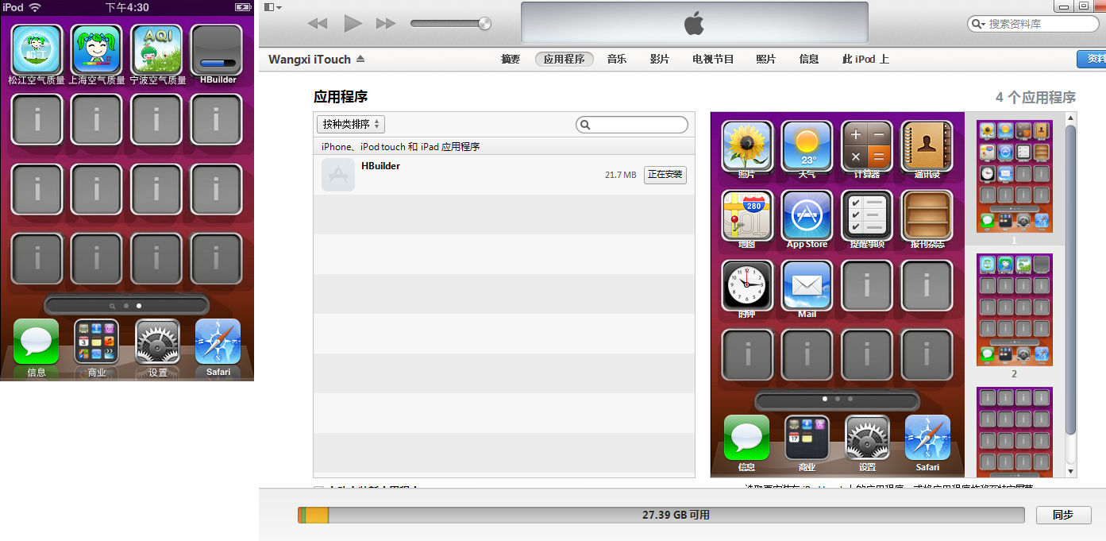The height and width of the screenshot is (541, 1106).
Task: Open Safari in the iPod screen dock
Action: pyautogui.click(x=218, y=342)
